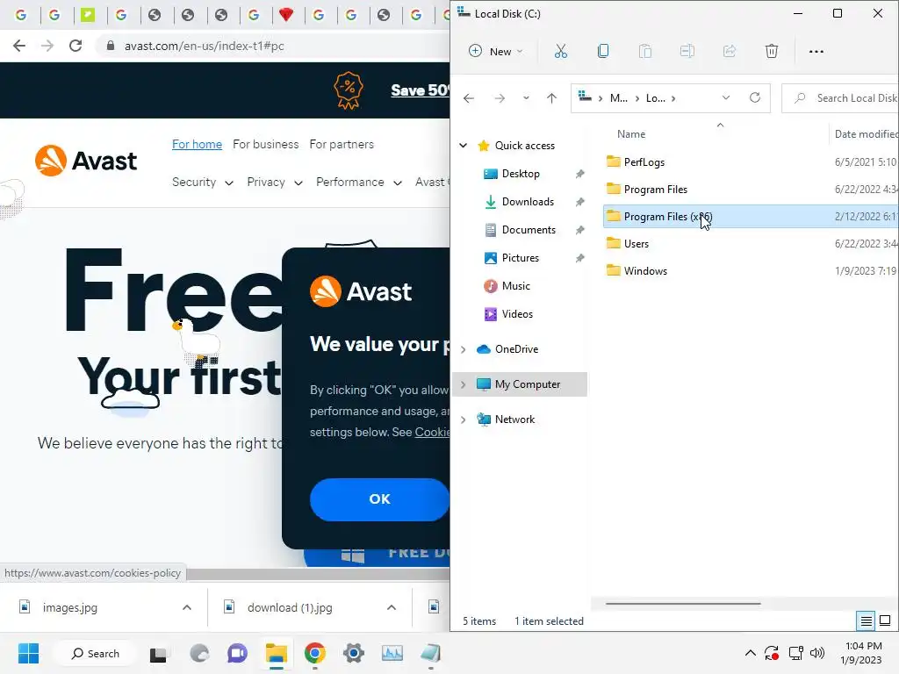Screen dimensions: 899x674
Task: Open images.jpg from the downloads bar
Action: click(x=70, y=607)
